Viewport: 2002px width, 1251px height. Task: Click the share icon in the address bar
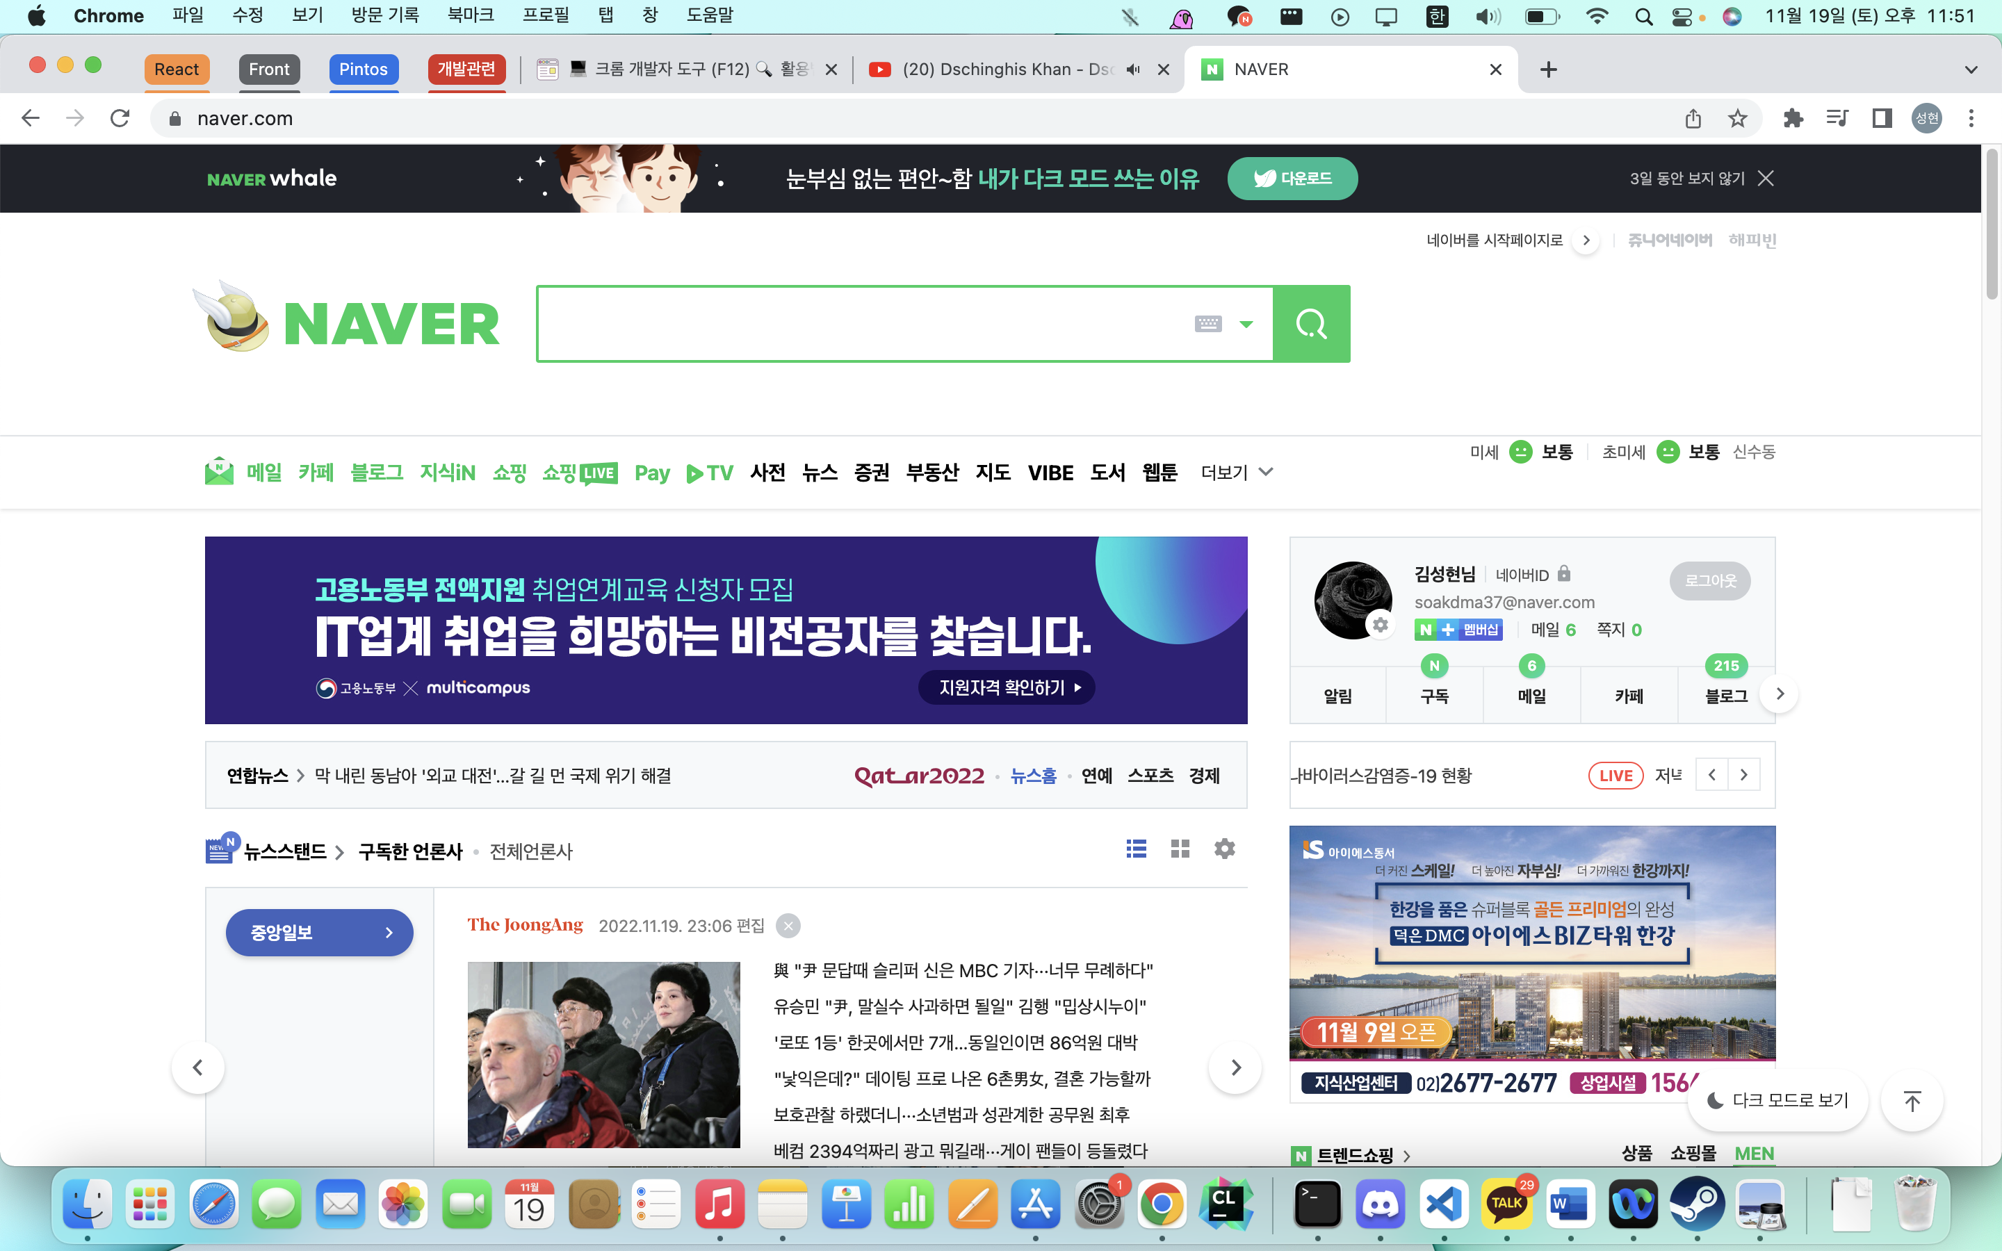pos(1693,118)
